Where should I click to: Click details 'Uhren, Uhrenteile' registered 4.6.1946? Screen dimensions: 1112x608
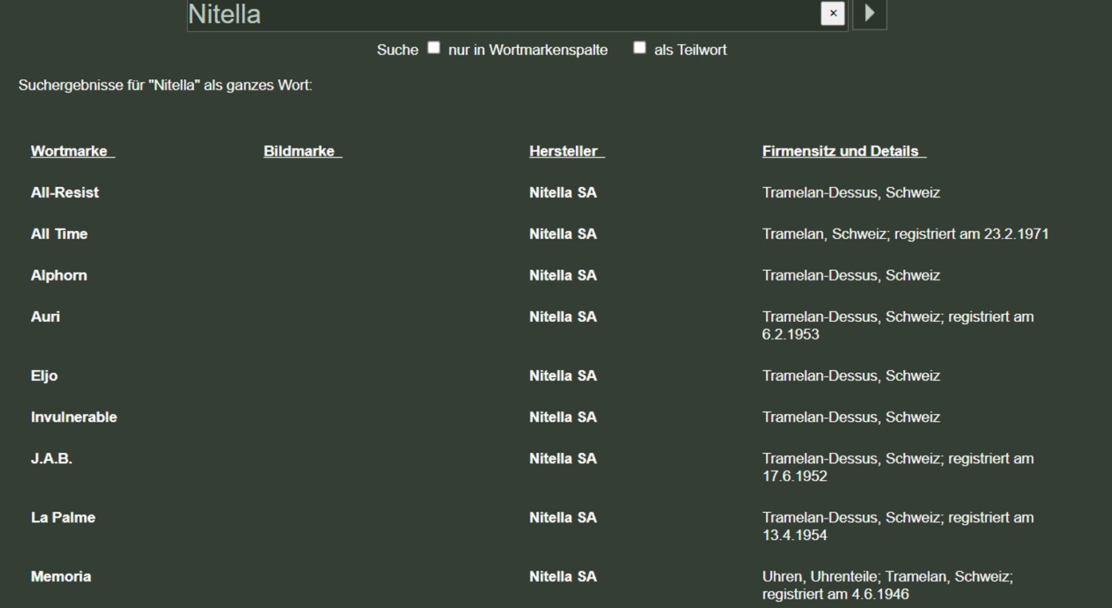pos(888,586)
